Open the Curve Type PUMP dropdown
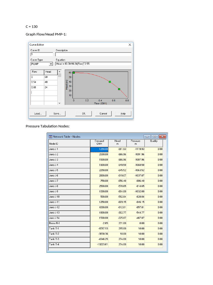The width and height of the screenshot is (213, 285). [51, 64]
